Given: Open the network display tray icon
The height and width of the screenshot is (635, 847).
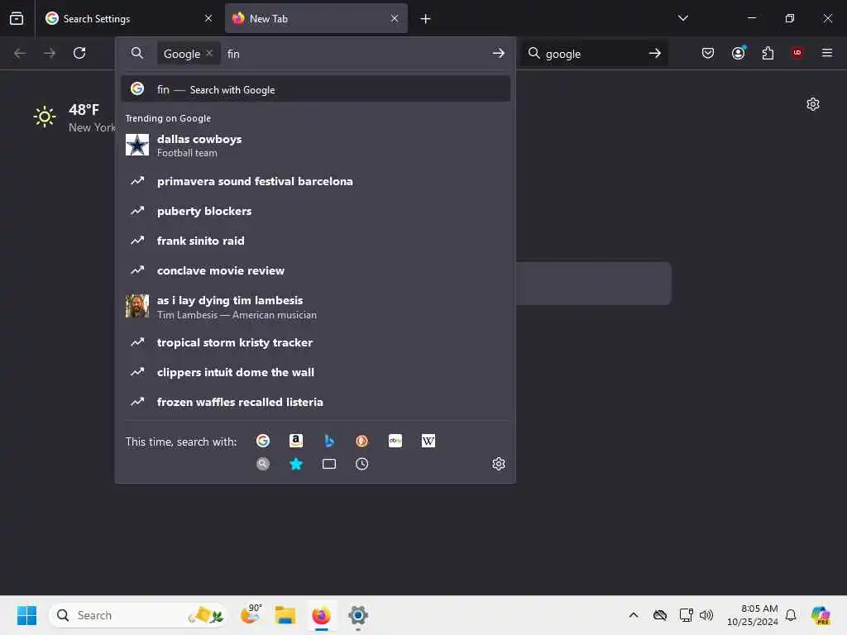Looking at the screenshot, I should 686,615.
